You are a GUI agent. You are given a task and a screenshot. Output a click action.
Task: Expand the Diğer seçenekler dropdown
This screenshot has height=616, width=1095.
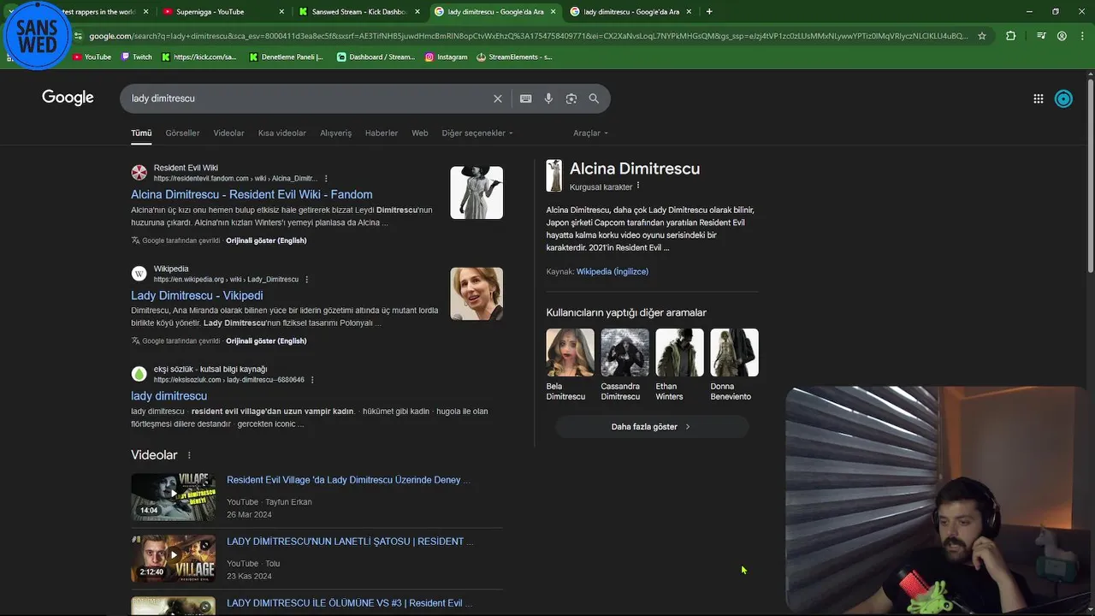[477, 133]
